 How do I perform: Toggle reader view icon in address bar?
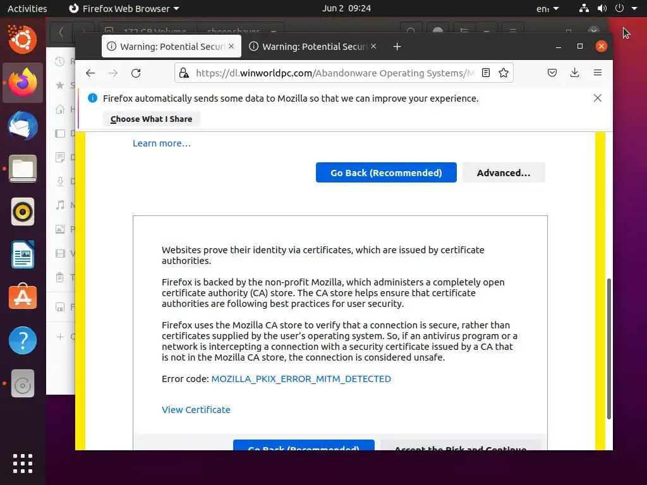click(486, 73)
